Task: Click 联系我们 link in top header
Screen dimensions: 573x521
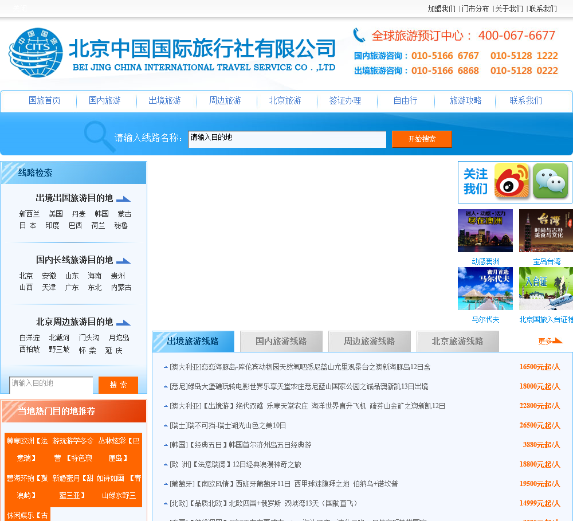Action: click(543, 9)
